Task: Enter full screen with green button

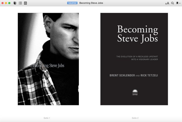Action: (x=9, y=3)
